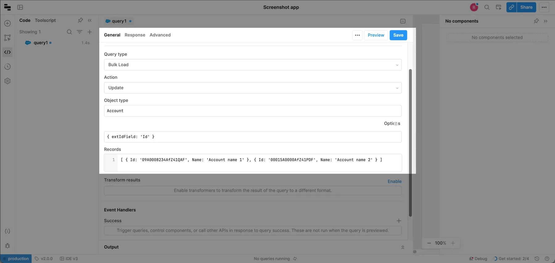
Task: Switch to the Advanced tab
Action: click(x=160, y=35)
